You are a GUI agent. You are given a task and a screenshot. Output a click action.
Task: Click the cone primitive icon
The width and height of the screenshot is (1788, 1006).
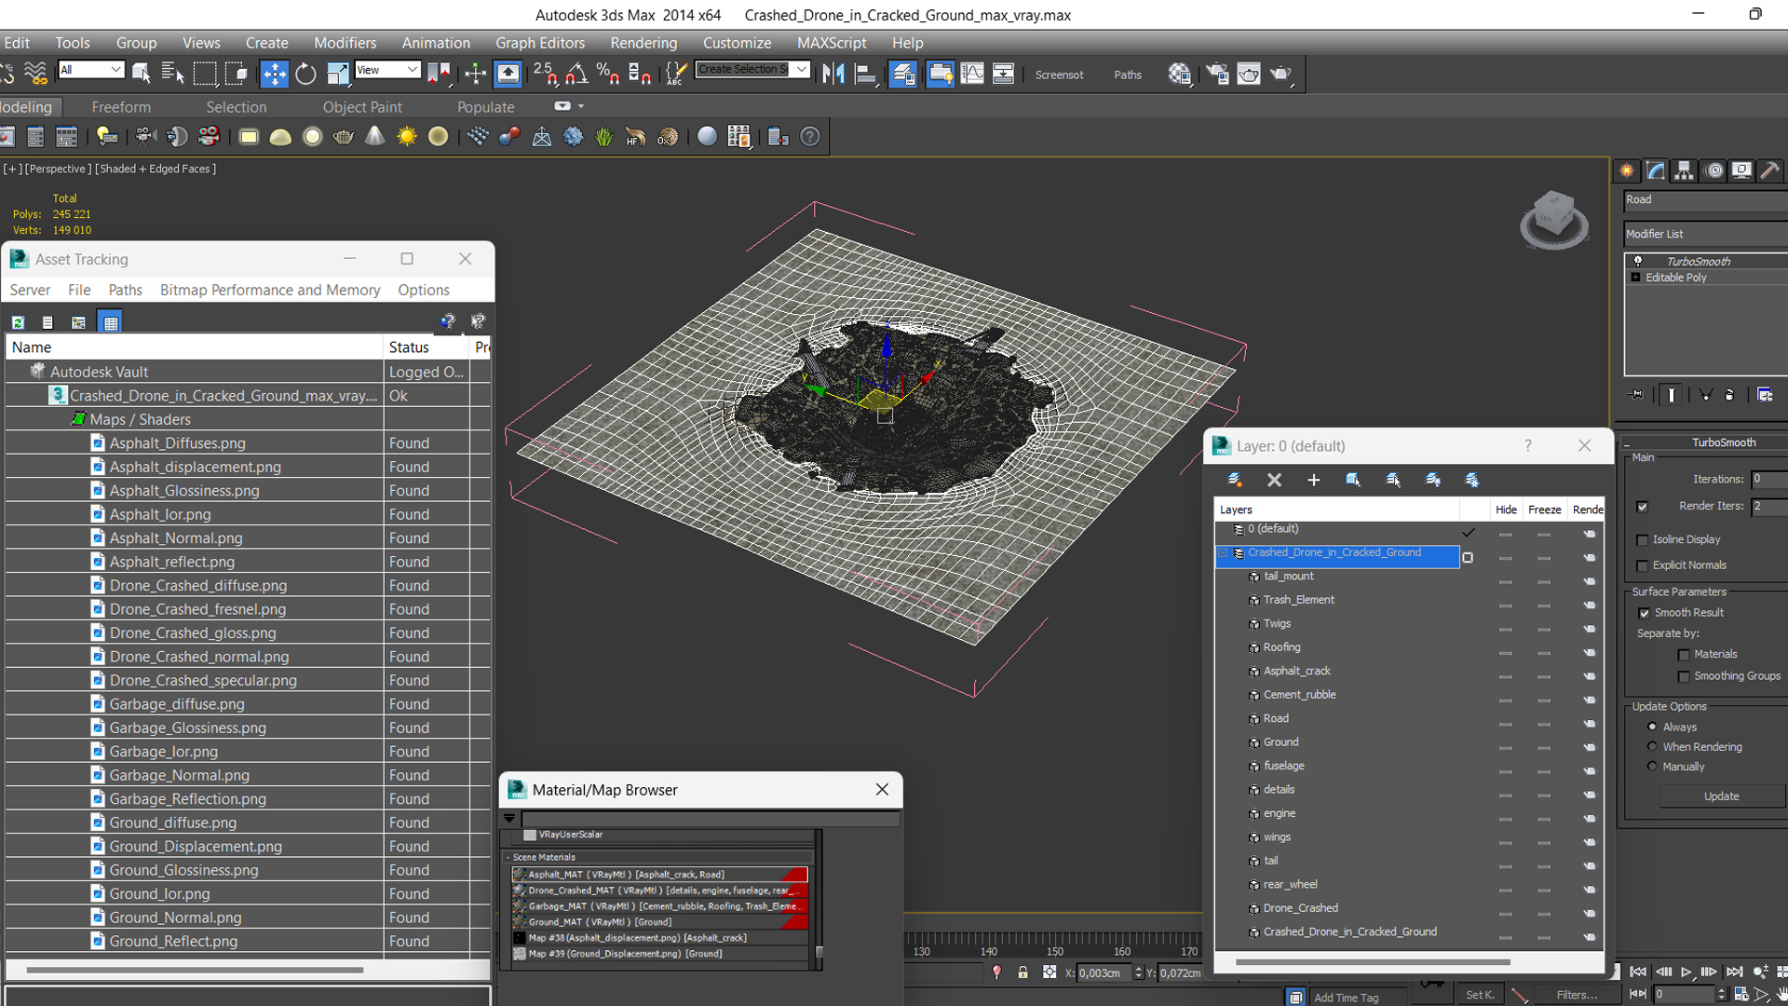(x=375, y=137)
